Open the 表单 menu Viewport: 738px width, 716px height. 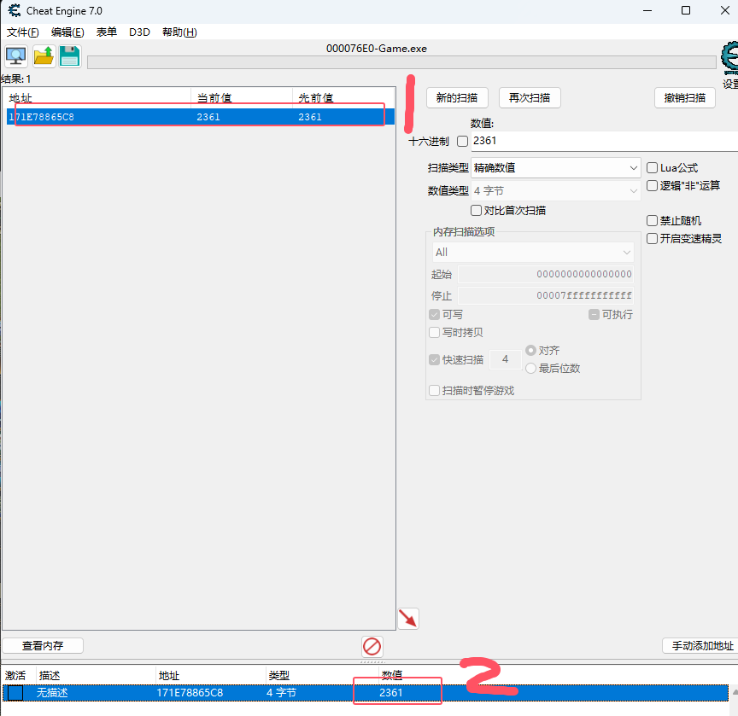(x=107, y=32)
